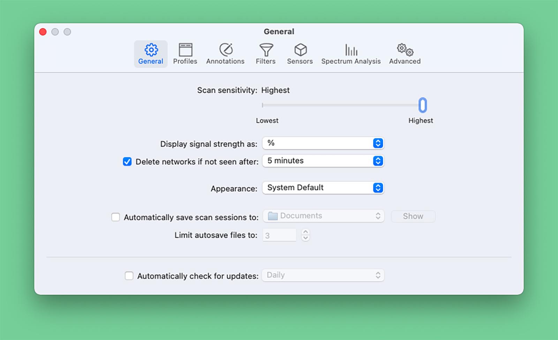Click the Scan sensitivity slider handle
558x340 pixels.
(423, 105)
